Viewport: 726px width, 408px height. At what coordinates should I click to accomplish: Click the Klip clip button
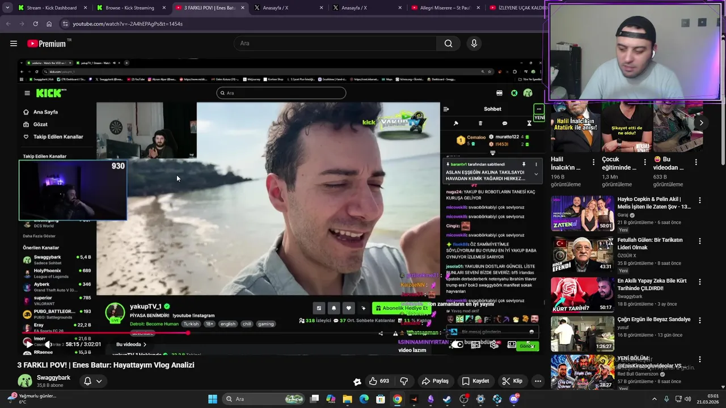(x=512, y=381)
